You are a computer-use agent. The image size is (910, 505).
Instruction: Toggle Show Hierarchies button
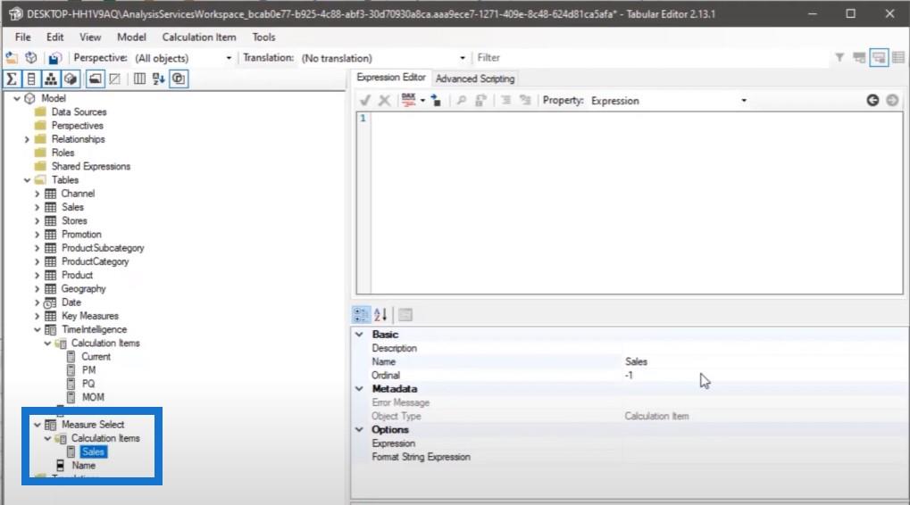click(51, 79)
